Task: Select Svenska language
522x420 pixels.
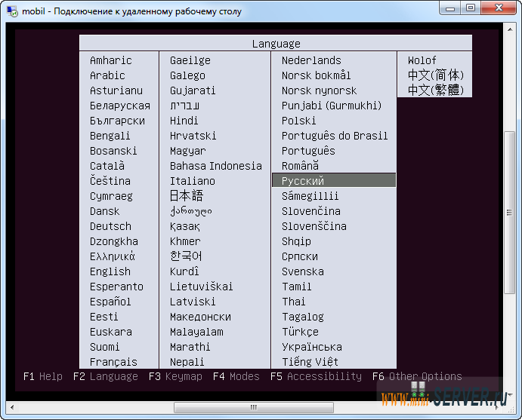Action: (x=303, y=271)
